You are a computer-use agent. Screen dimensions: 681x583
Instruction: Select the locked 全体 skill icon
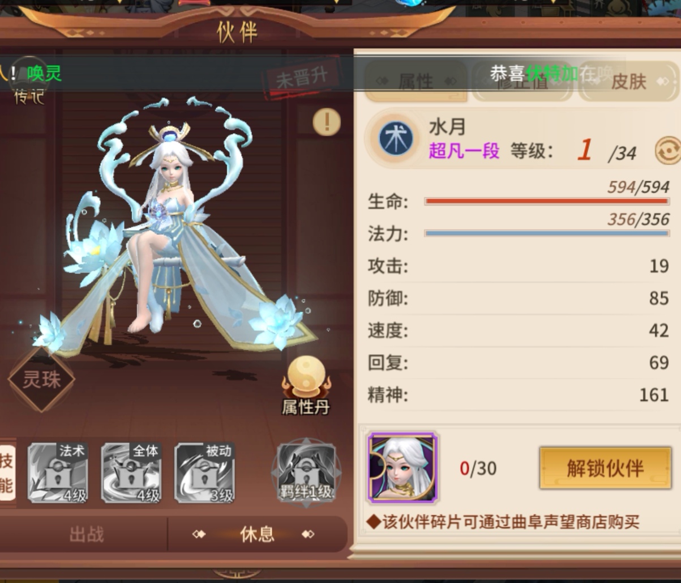(131, 473)
